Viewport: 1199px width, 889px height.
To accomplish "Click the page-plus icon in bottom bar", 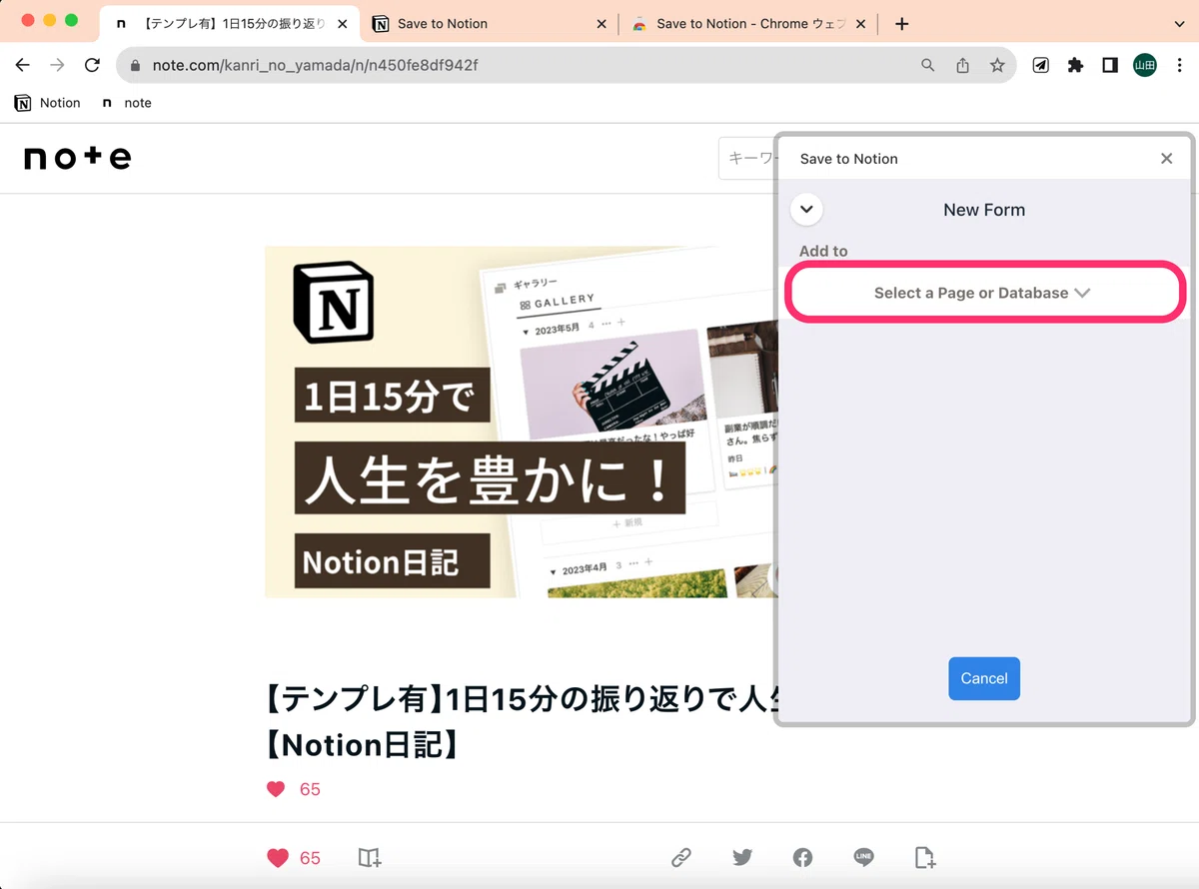I will (925, 857).
